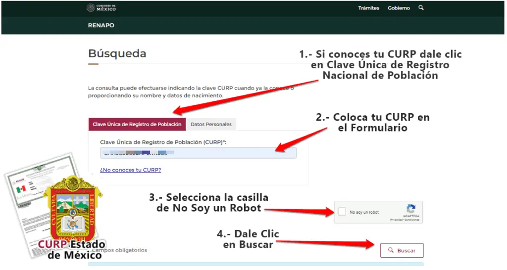
Task: Check the No soy un robot box
Action: point(342,212)
